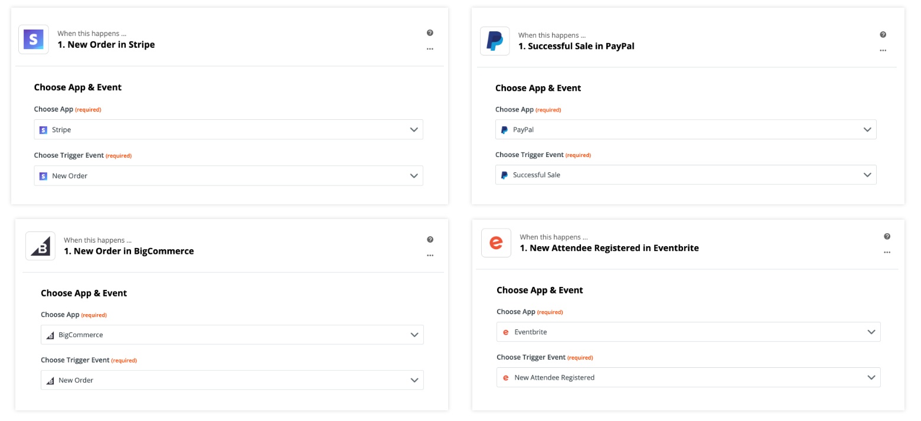Expand the New Attendee Registered trigger dropdown
This screenshot has height=421, width=921.
[688, 377]
